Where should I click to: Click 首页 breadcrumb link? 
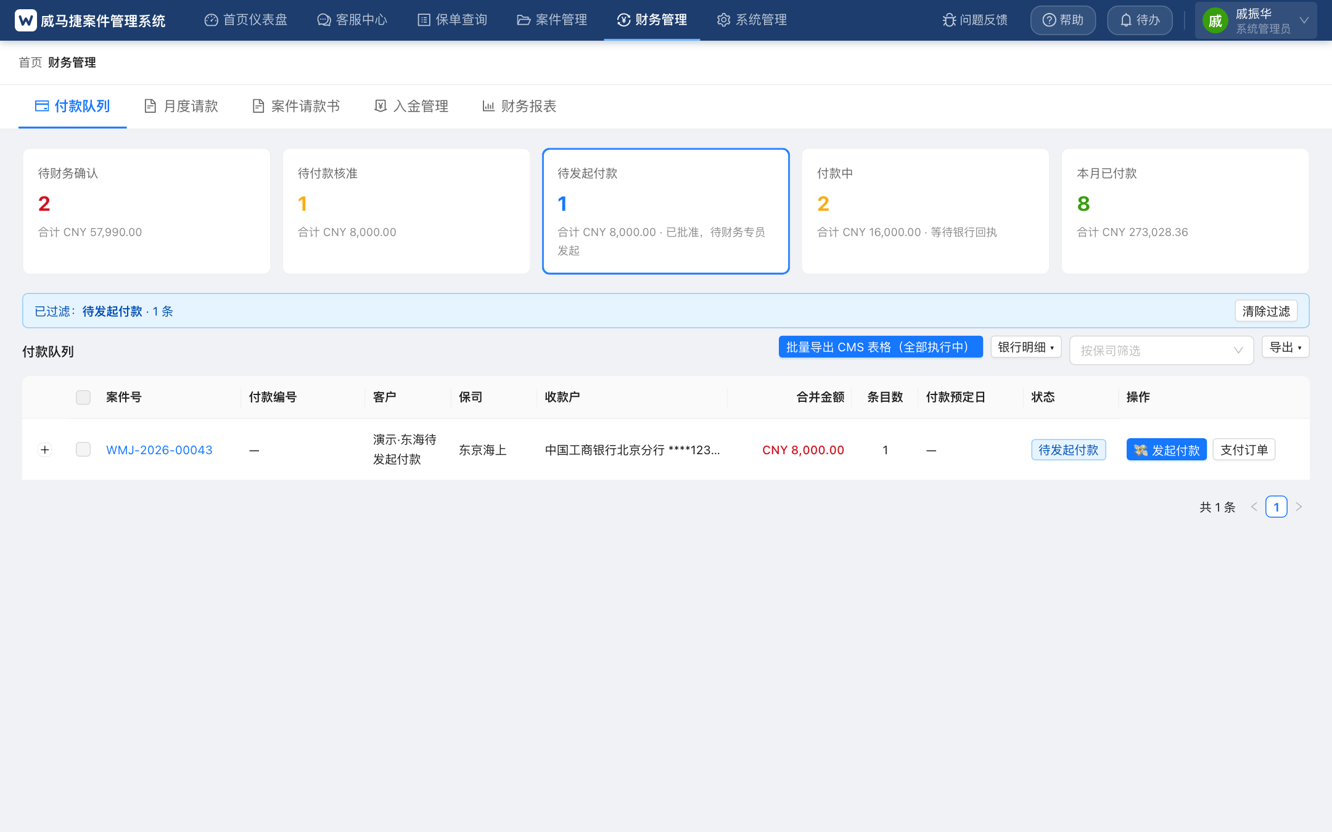coord(30,62)
